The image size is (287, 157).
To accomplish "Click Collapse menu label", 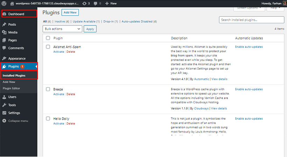I will point(18,121).
